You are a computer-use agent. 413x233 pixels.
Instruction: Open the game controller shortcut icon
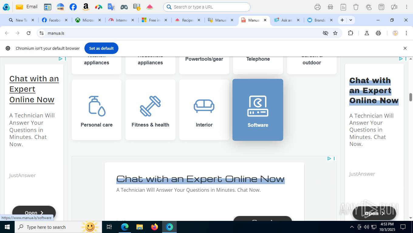point(124,7)
